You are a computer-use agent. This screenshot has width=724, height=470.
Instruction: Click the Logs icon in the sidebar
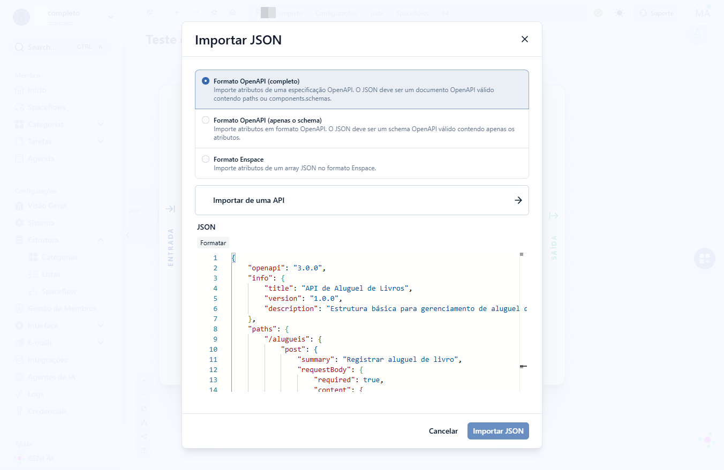pos(19,394)
